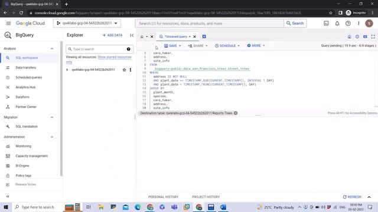Collapse the Explorer panel

(x=132, y=35)
